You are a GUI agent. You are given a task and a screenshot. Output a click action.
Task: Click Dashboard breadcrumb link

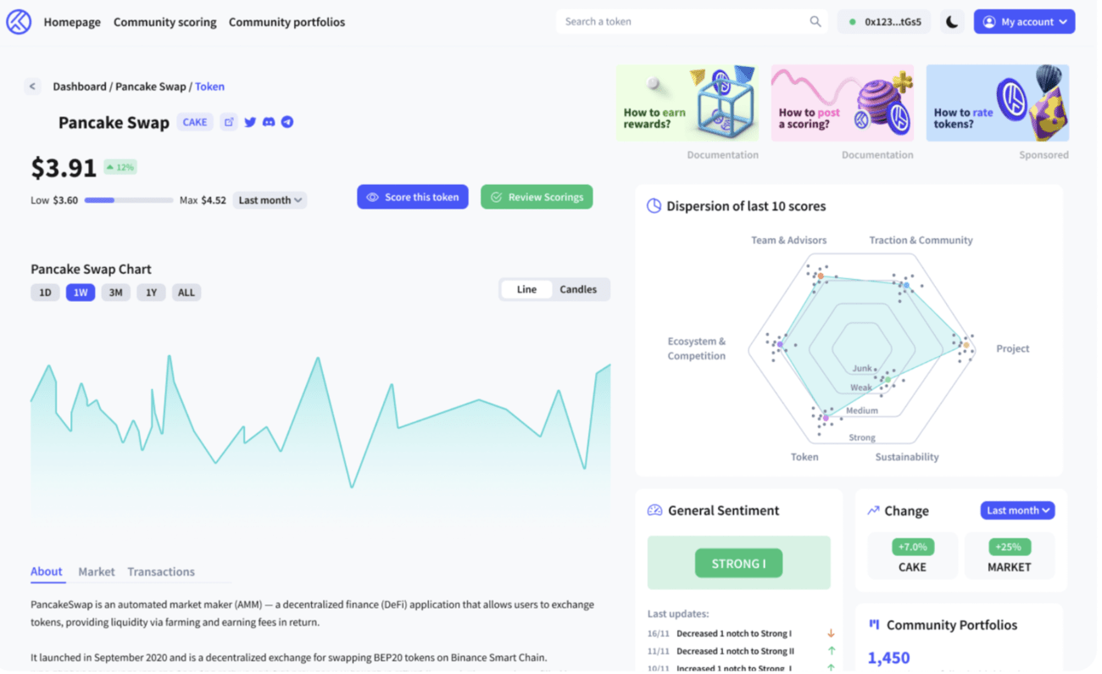pyautogui.click(x=80, y=86)
